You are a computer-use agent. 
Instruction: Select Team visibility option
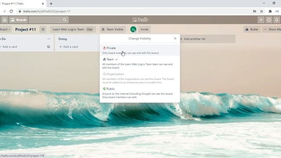[x=140, y=63]
